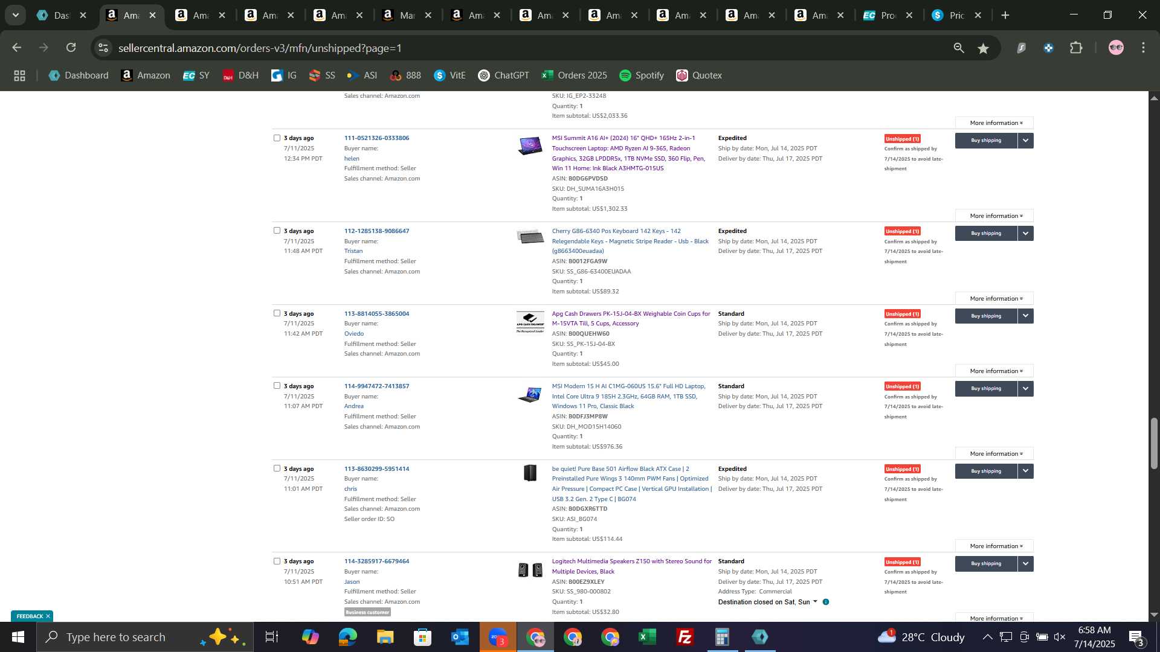Select order 114-3285917-6679464 checkbox
Screen dimensions: 1160x652
[x=277, y=561]
